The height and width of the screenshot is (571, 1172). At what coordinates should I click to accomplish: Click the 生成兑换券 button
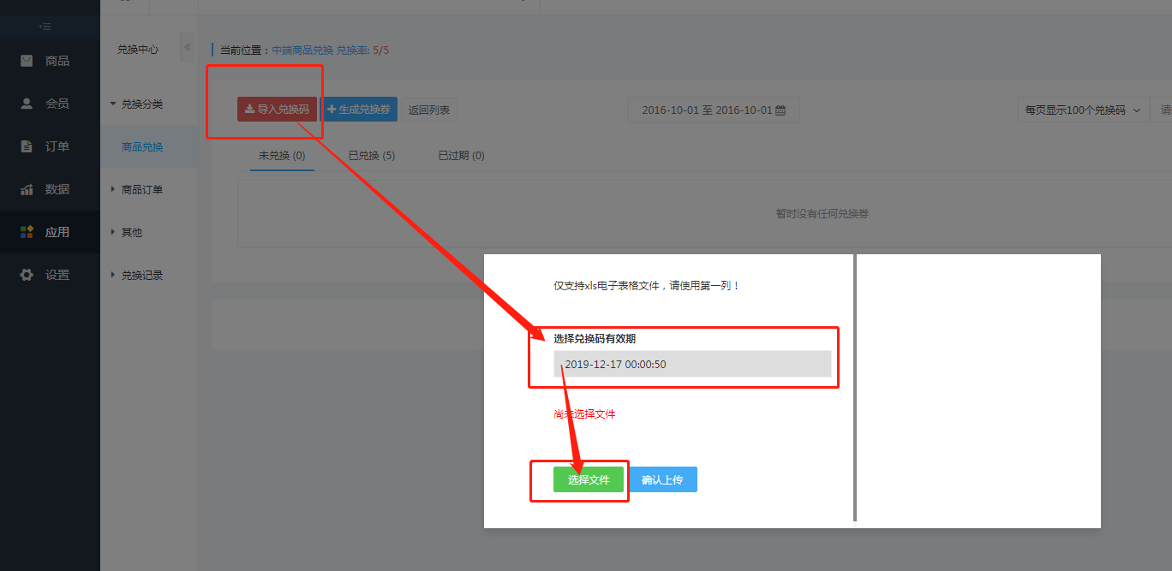tap(359, 110)
